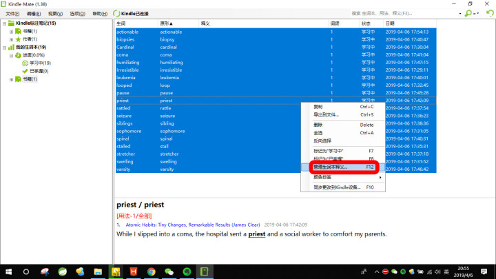Image resolution: width=496 pixels, height=279 pixels.
Task: Open the 颜色标签 submenu
Action: tap(343, 177)
